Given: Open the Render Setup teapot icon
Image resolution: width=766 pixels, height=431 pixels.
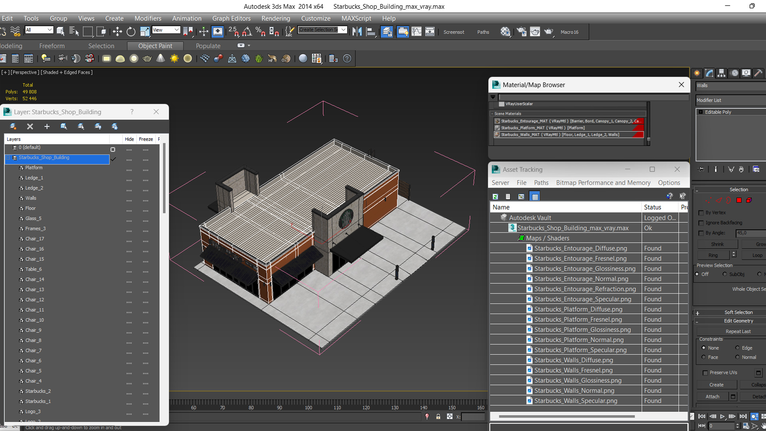Looking at the screenshot, I should (521, 32).
